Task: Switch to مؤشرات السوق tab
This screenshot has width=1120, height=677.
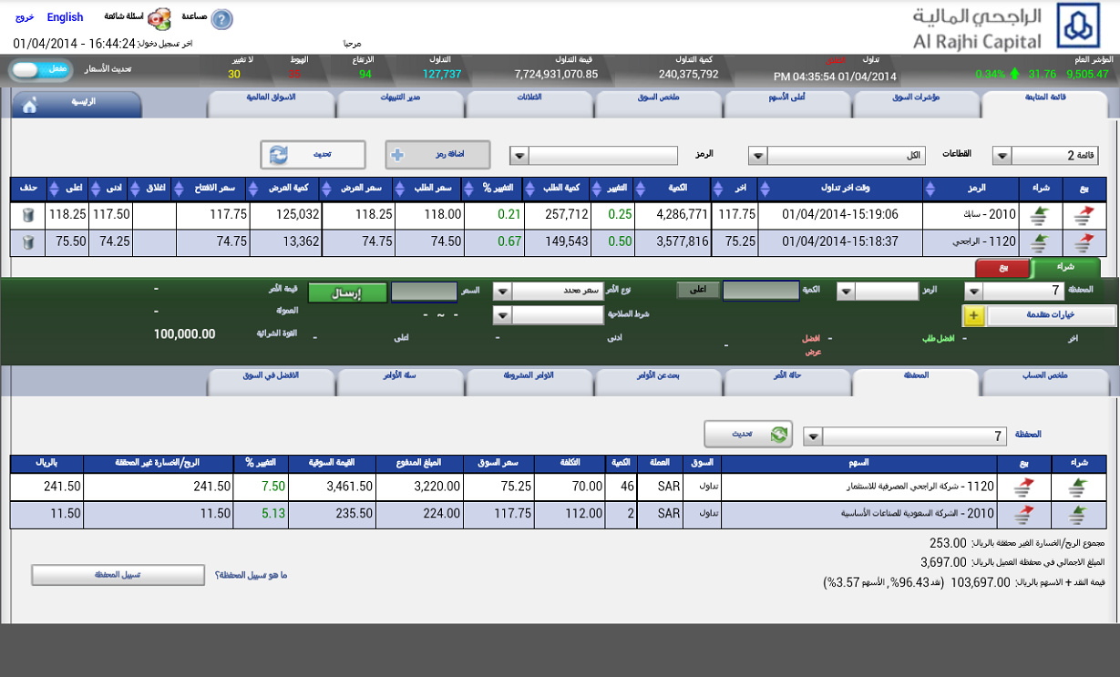Action: click(x=916, y=105)
